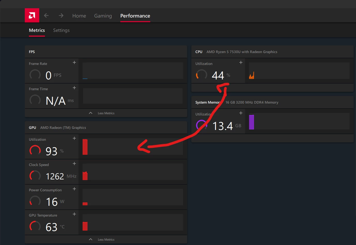Click the plus icon for Frame Time

pyautogui.click(x=74, y=88)
